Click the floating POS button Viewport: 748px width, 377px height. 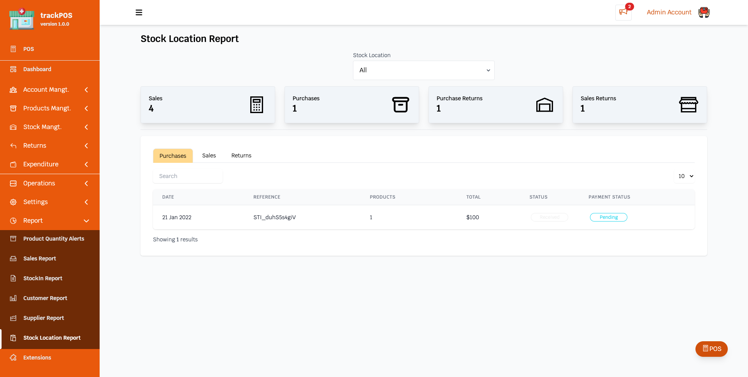coord(712,349)
